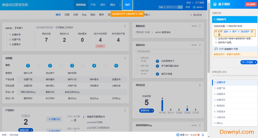Click the notification bell icon in status bar
Screen dimensions: 258x138
click(203, 135)
